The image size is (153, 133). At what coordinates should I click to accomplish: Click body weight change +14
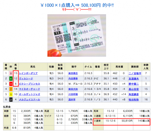[124, 94]
